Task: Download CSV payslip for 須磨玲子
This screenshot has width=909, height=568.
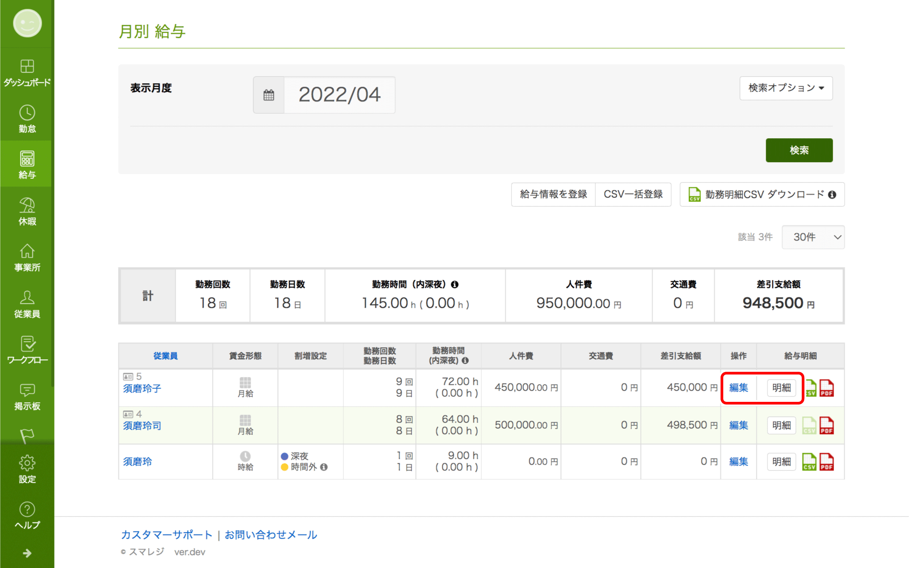Action: (x=811, y=388)
